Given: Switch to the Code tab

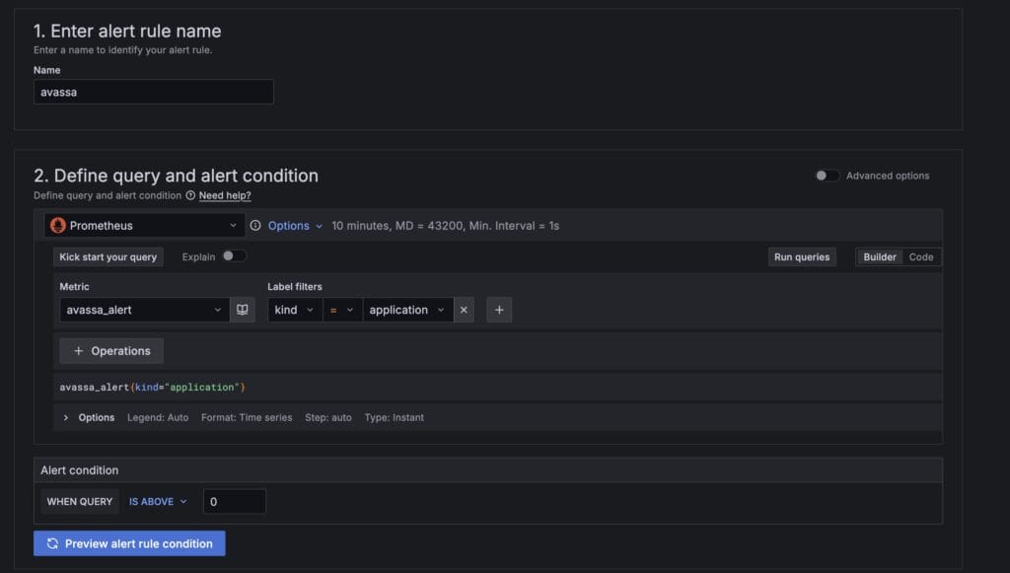Looking at the screenshot, I should tap(920, 256).
